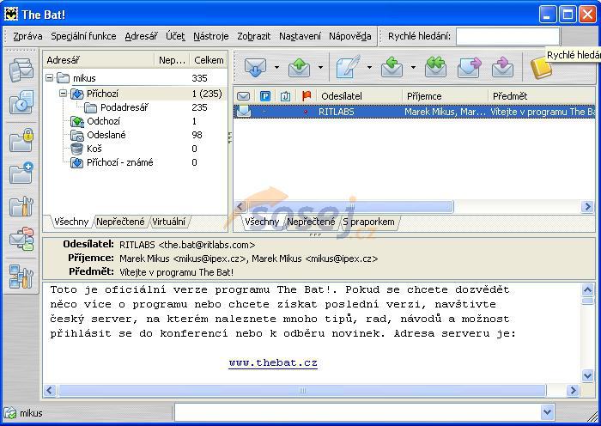The height and width of the screenshot is (426, 601).
Task: Click message body horizontal scroll right arrow
Action: click(573, 390)
